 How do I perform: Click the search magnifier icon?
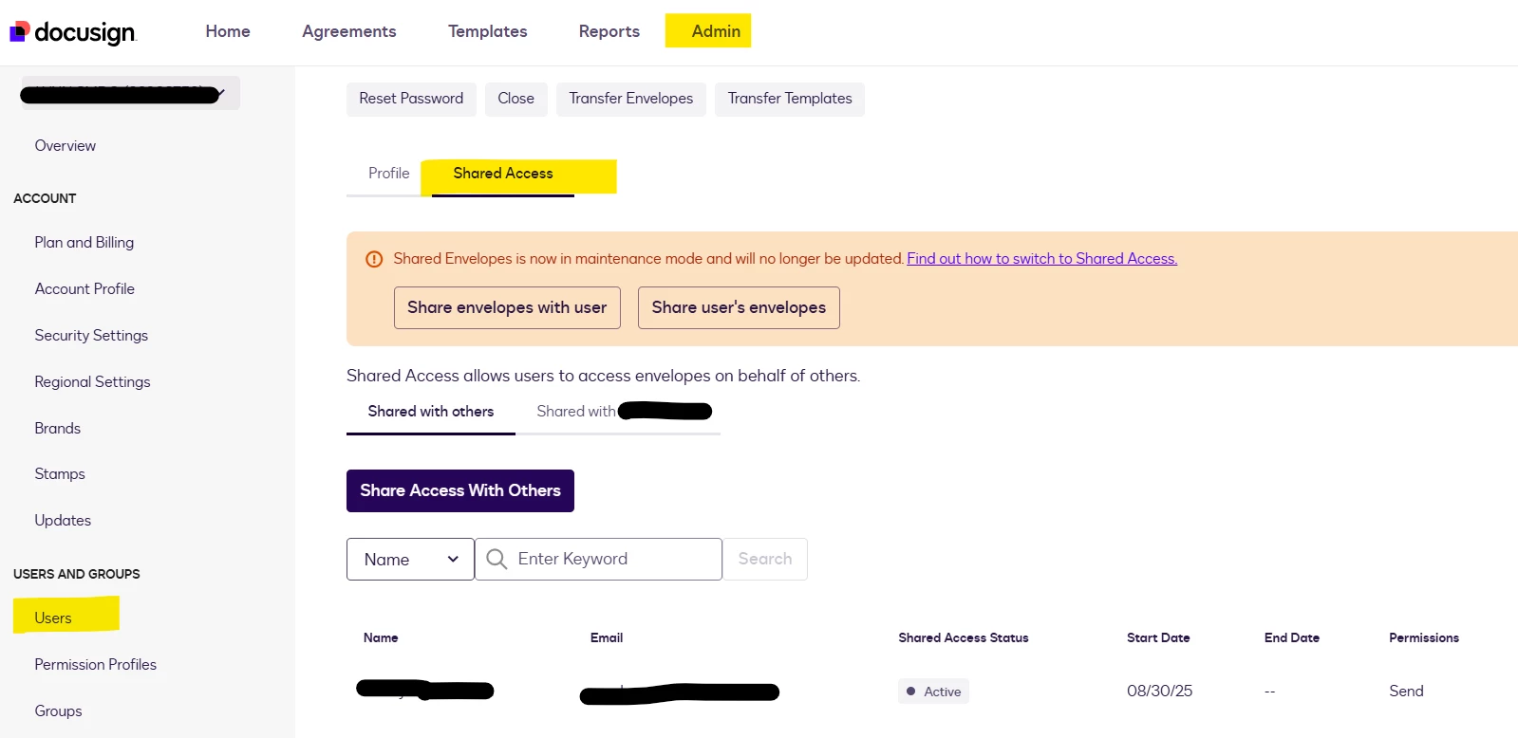coord(497,559)
